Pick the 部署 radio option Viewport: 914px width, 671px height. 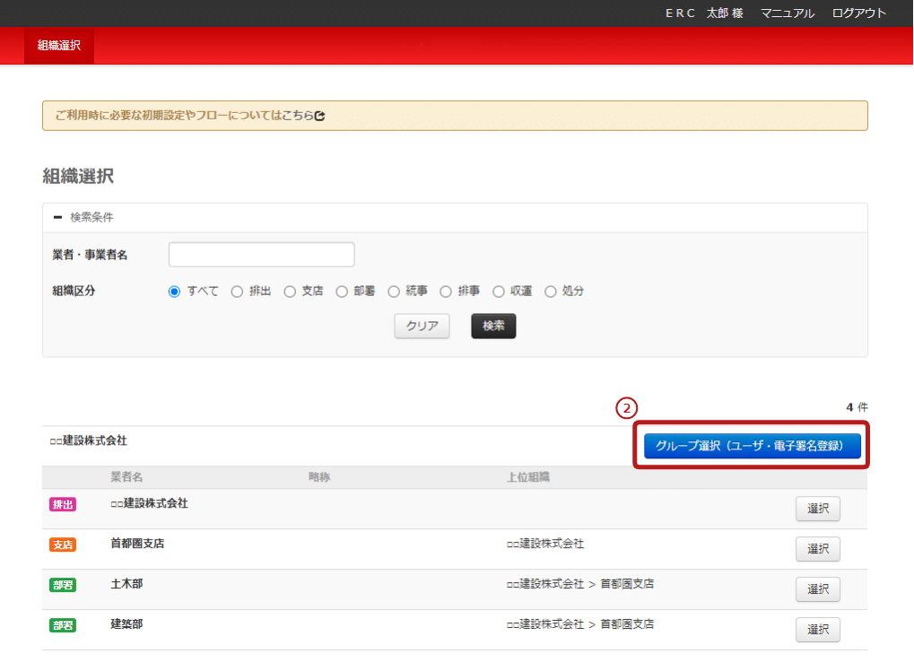point(342,292)
